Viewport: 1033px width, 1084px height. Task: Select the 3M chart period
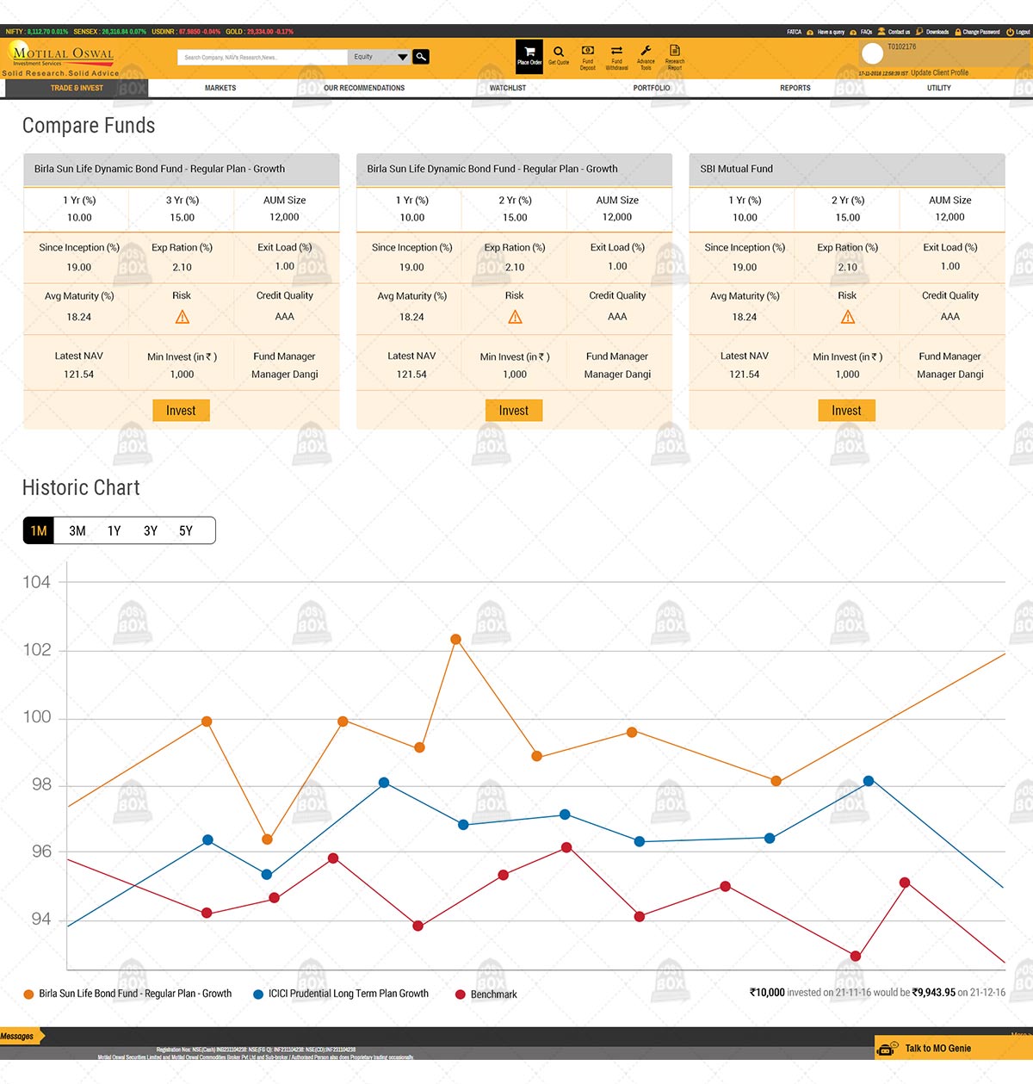(x=77, y=531)
